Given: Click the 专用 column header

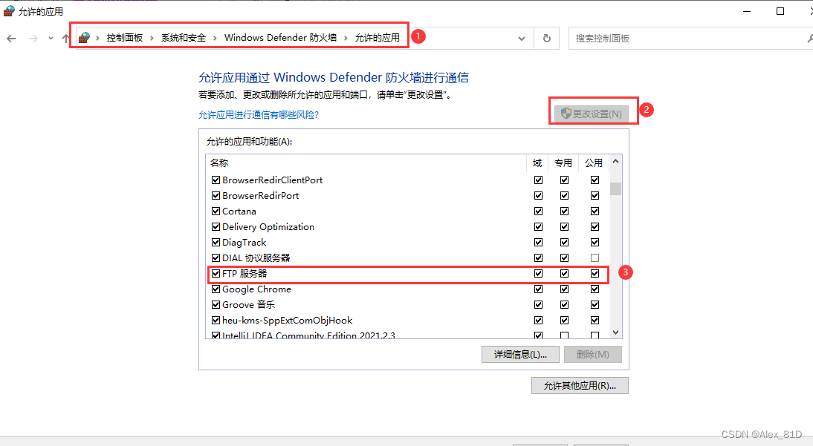Looking at the screenshot, I should pos(563,163).
